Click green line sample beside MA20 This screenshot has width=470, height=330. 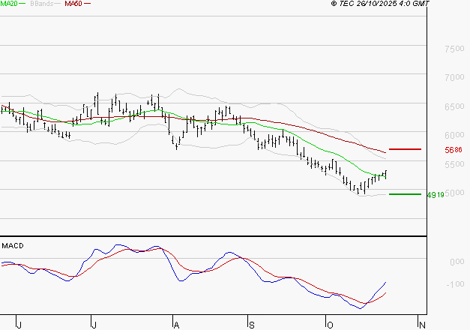23,4
